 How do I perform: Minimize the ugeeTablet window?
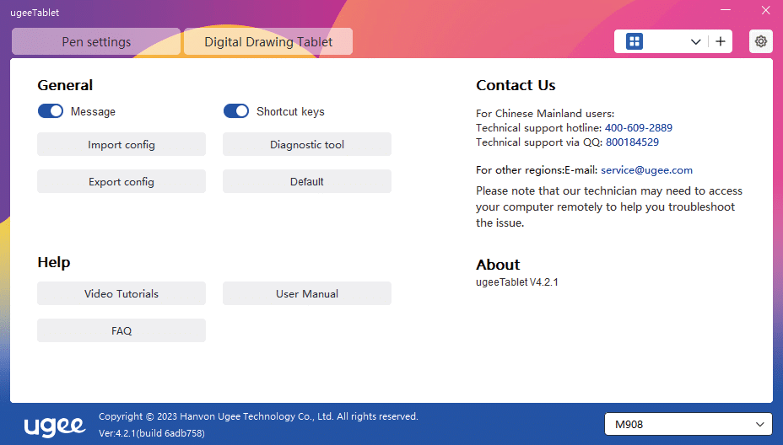(x=726, y=10)
